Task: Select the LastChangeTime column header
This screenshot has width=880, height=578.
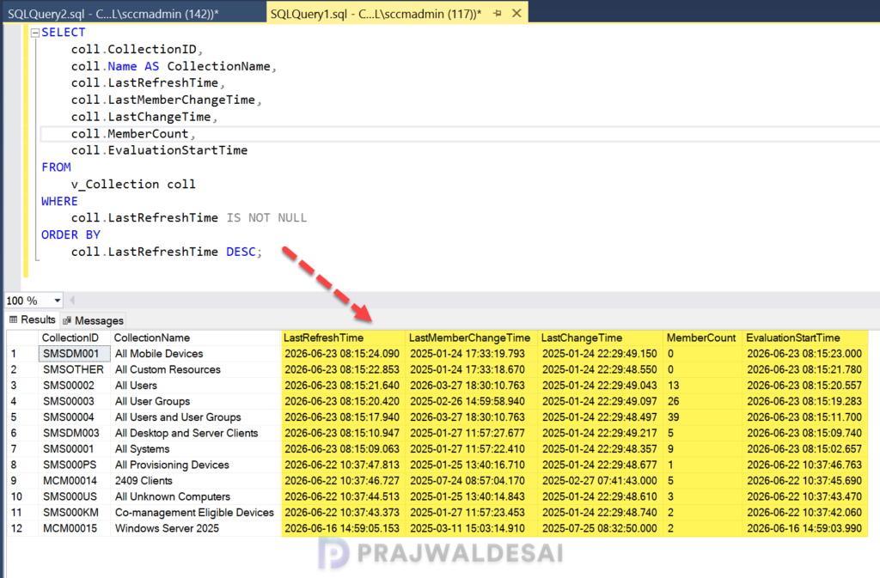Action: pos(582,338)
